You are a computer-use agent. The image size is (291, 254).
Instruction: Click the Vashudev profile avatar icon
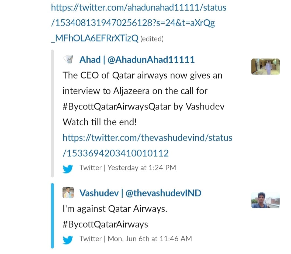[68, 192]
